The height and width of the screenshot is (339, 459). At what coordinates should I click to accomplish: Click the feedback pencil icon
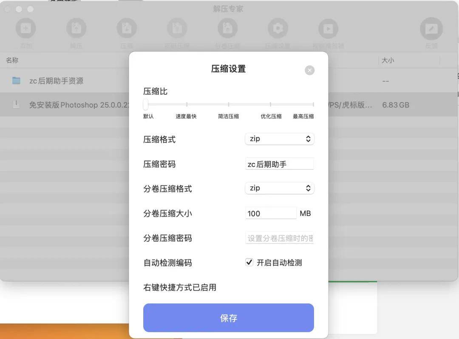pos(431,29)
